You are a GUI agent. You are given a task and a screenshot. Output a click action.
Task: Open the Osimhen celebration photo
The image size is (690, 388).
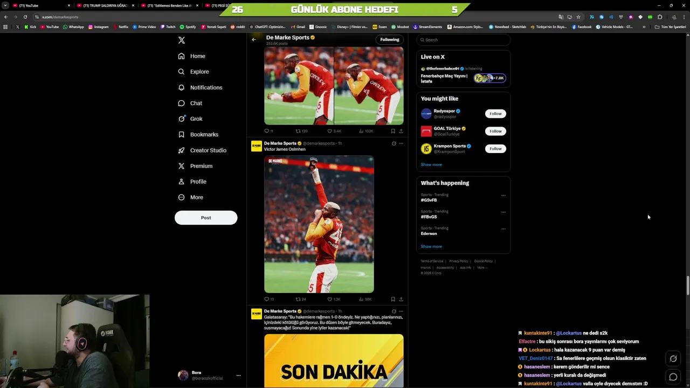319,224
